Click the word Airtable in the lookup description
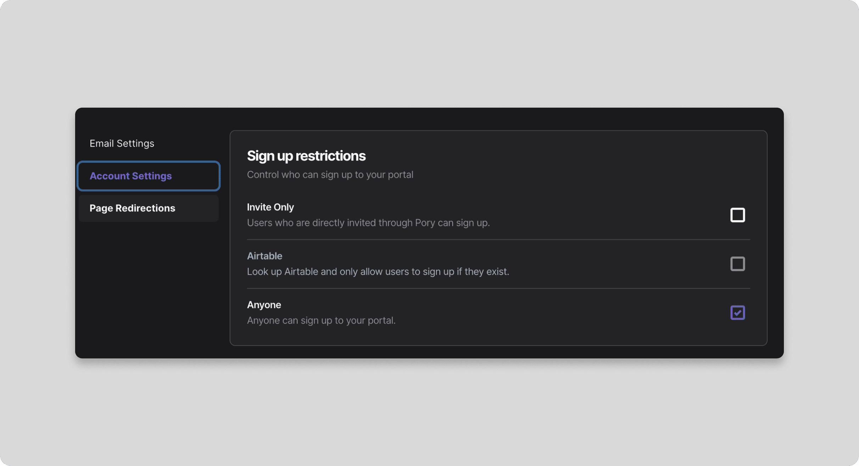Viewport: 859px width, 466px height. 301,272
